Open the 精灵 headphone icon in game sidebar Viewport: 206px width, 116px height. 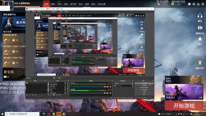pos(200,16)
